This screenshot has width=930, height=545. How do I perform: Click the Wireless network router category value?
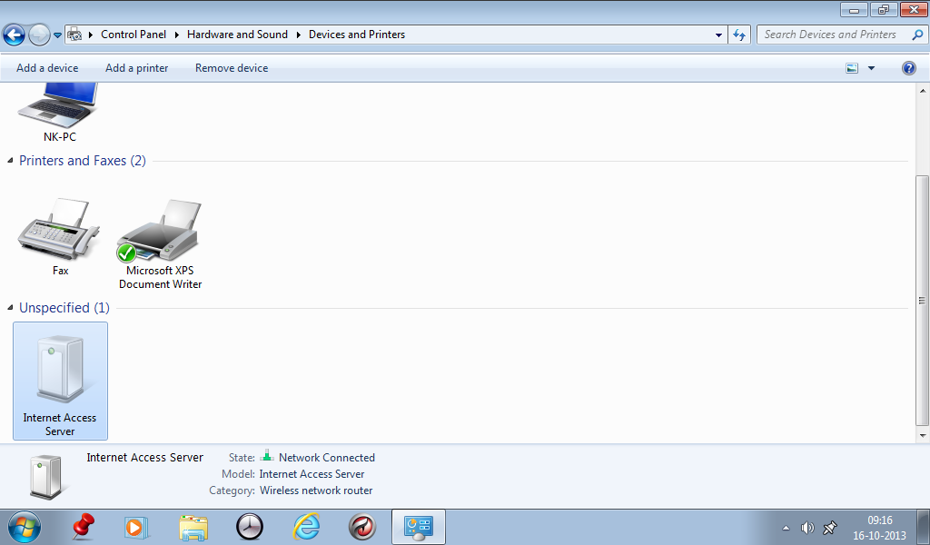[x=316, y=490]
